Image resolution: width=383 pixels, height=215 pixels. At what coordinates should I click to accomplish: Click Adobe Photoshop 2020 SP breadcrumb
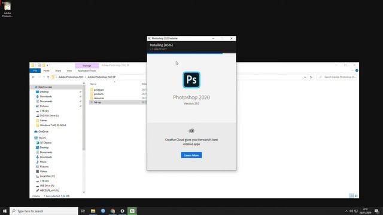tap(101, 77)
